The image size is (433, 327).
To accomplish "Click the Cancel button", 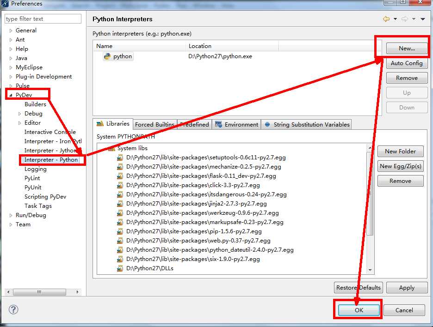I will [404, 310].
